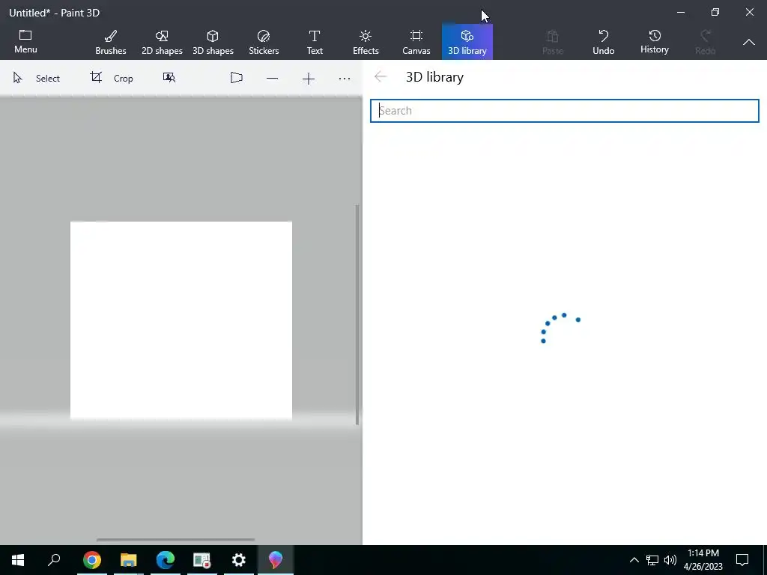
Task: Open the History panel
Action: pos(655,42)
